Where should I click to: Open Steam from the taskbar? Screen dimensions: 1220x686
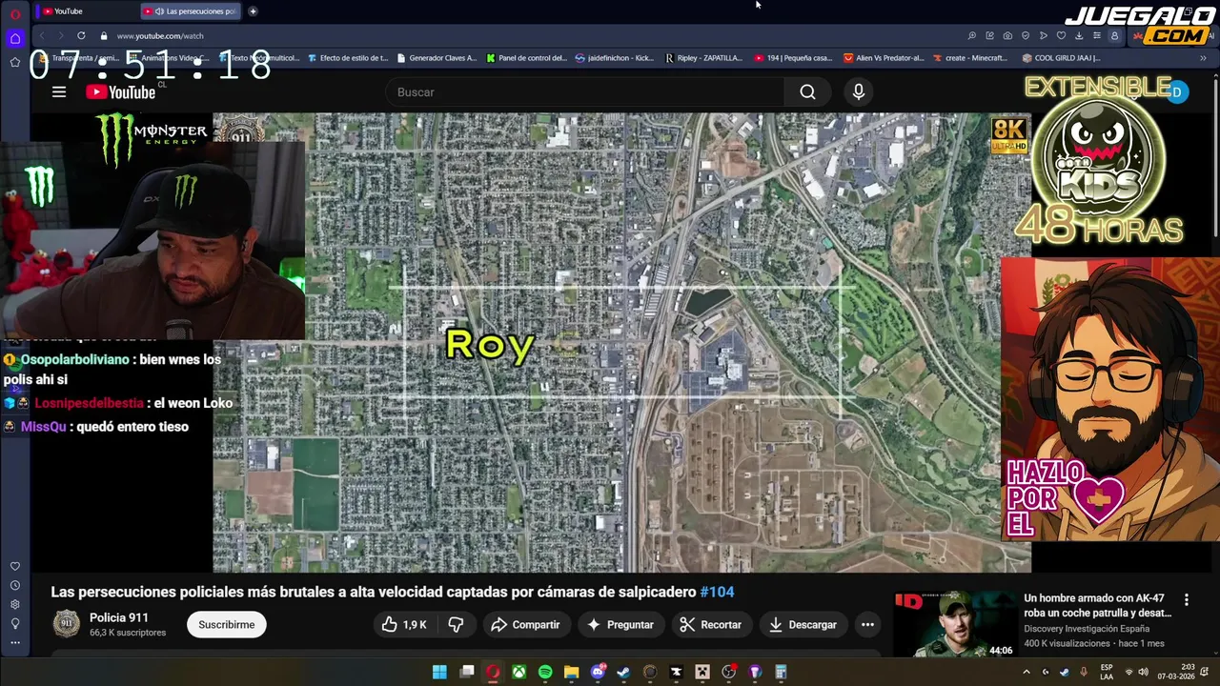tap(623, 672)
